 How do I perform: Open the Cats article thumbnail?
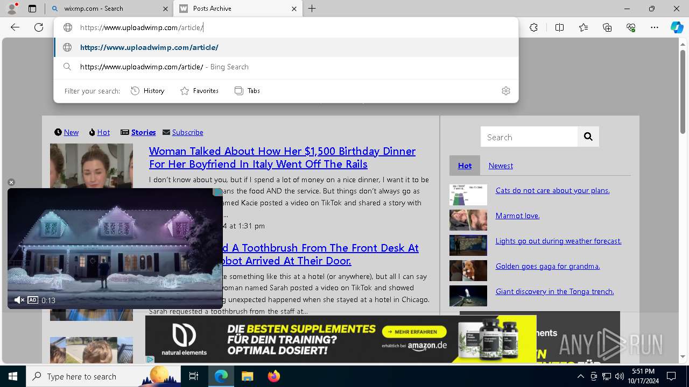pyautogui.click(x=468, y=195)
